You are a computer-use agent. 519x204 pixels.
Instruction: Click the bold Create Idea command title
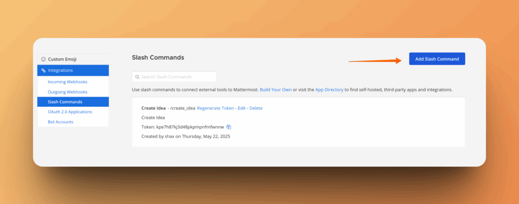154,108
